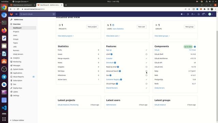Image resolution: width=218 pixels, height=123 pixels.
Task: Open the Gitaly Servers link under Components
Action: click(159, 88)
